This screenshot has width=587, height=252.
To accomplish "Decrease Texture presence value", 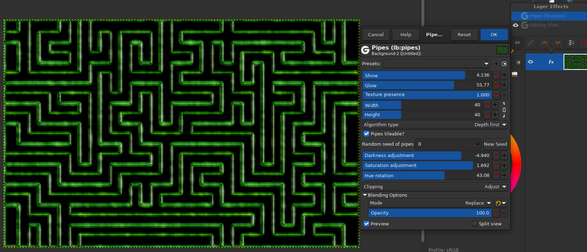I will [496, 95].
